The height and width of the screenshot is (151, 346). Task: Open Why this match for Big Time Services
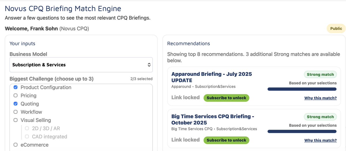pyautogui.click(x=320, y=140)
